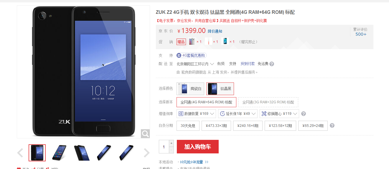Click the third gift blue phone image
The width and height of the screenshot is (389, 169).
pos(225,42)
